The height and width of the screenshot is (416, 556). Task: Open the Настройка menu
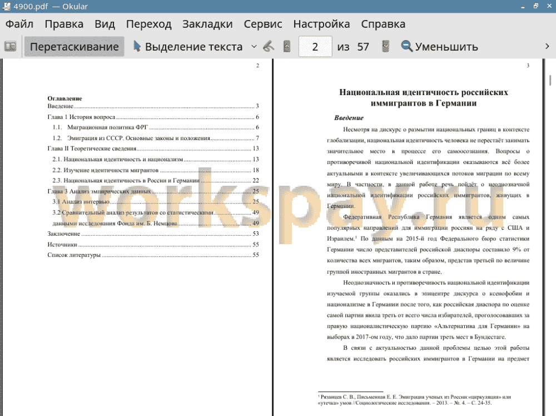tap(321, 24)
